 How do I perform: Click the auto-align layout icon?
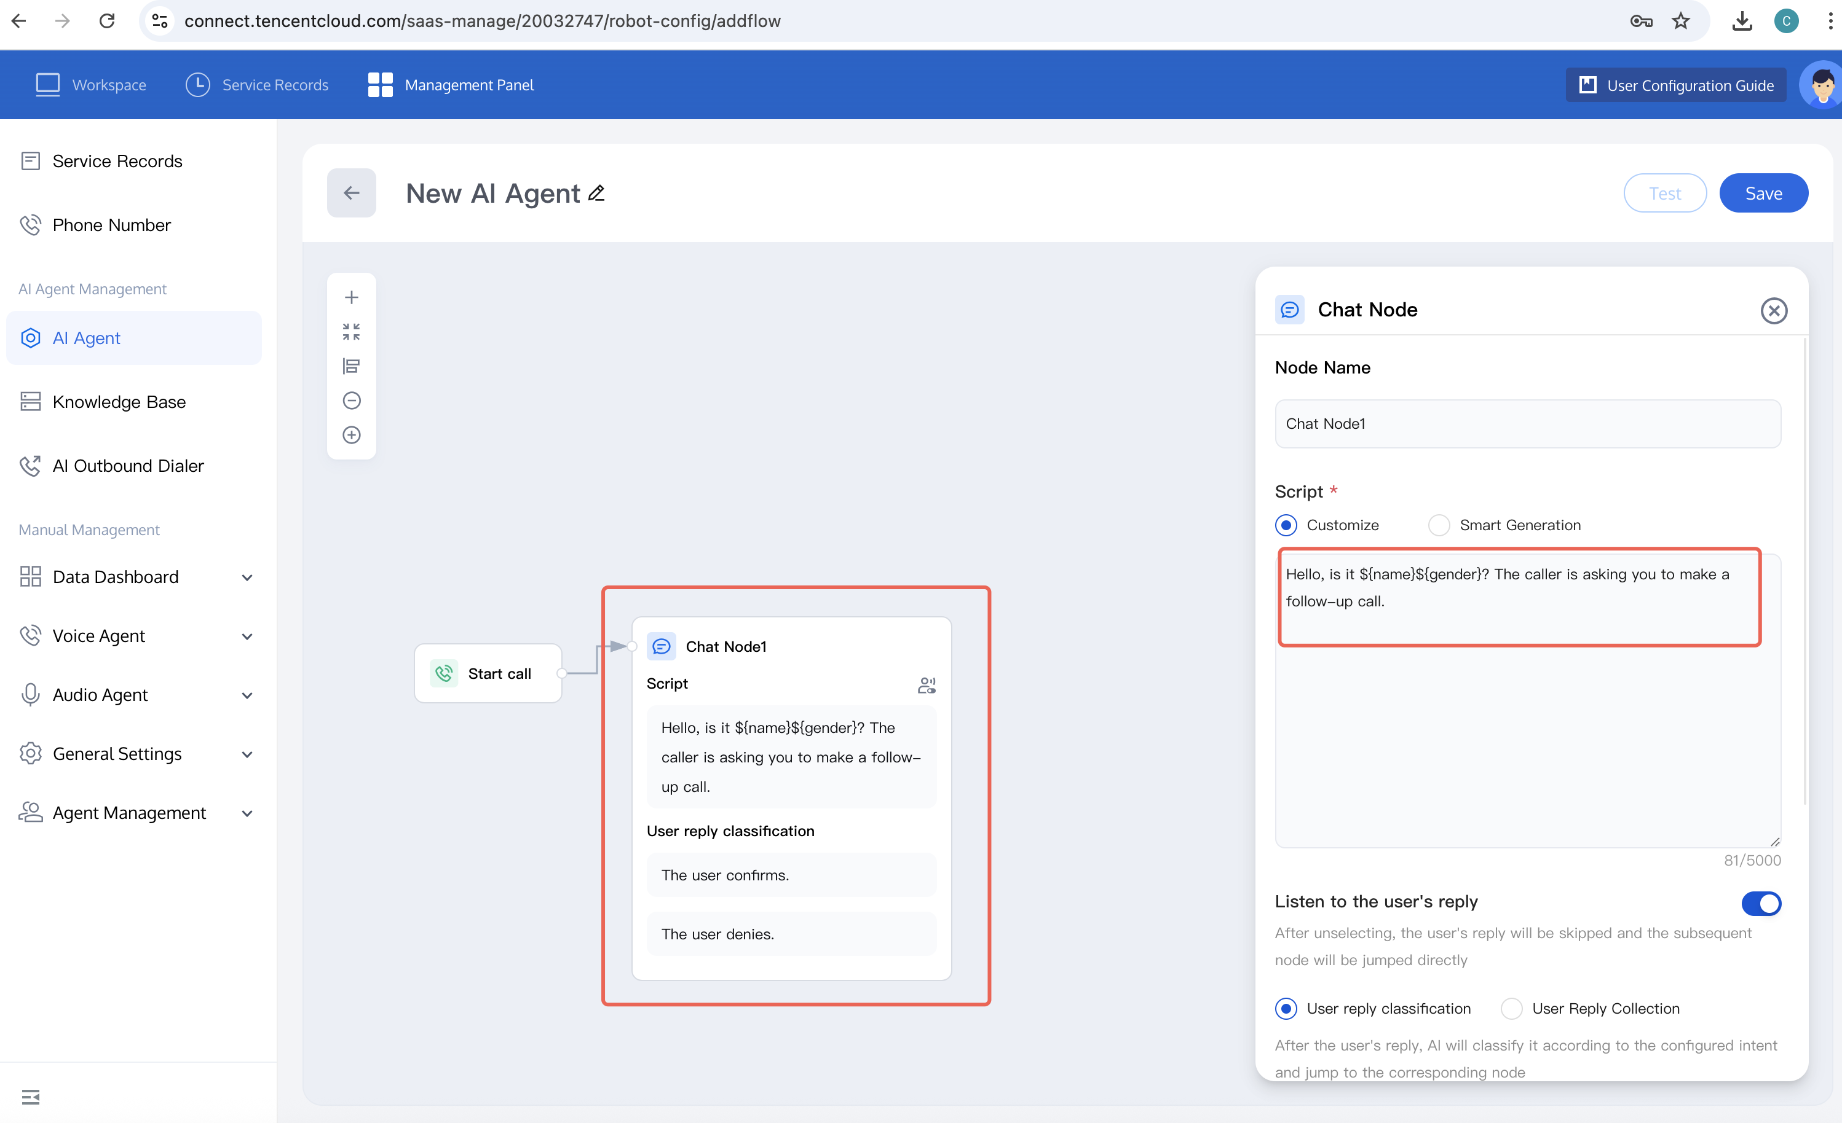click(x=351, y=366)
